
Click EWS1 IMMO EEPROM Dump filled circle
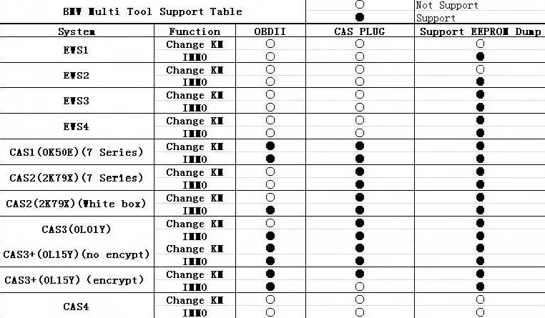point(481,56)
